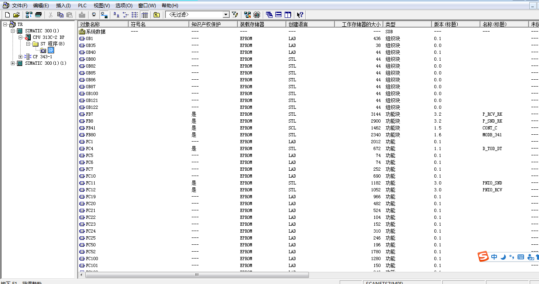Sort by 创建语言 column header

tap(310, 24)
